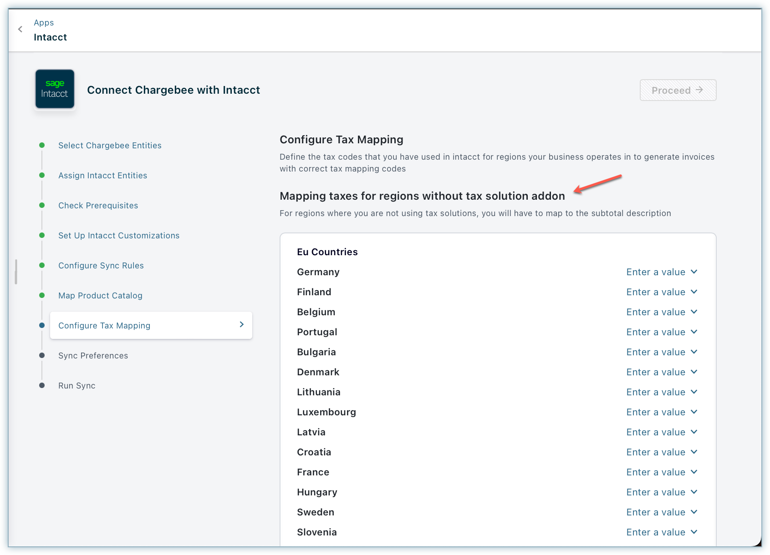
Task: Click the green dot beside Select Chargebee Entities
Action: [42, 146]
